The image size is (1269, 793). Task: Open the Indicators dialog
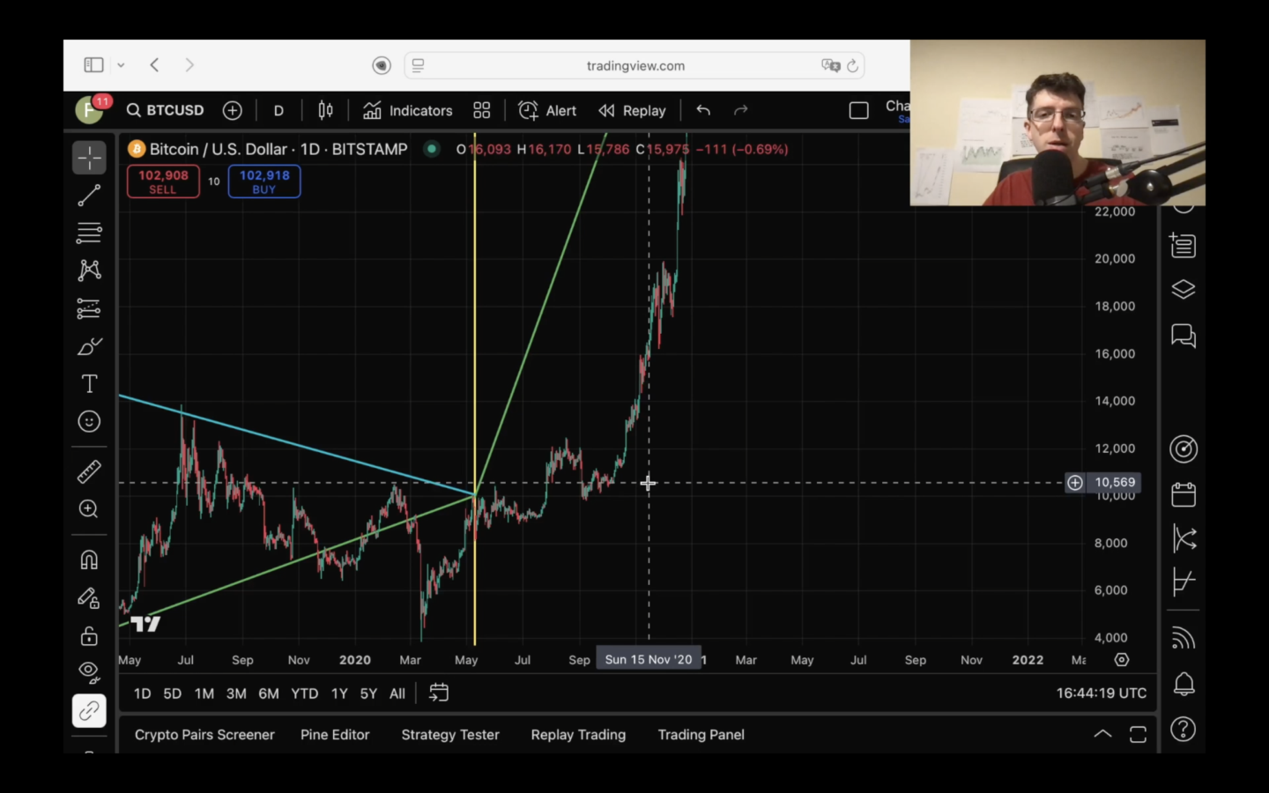pyautogui.click(x=408, y=110)
